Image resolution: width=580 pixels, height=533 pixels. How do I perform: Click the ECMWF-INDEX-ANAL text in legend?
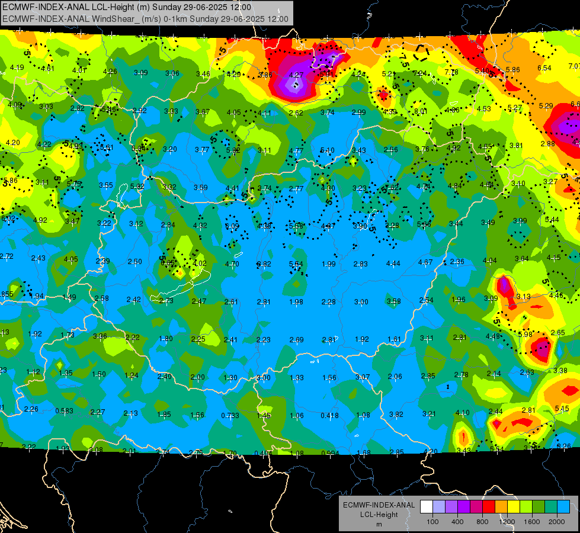(x=379, y=505)
